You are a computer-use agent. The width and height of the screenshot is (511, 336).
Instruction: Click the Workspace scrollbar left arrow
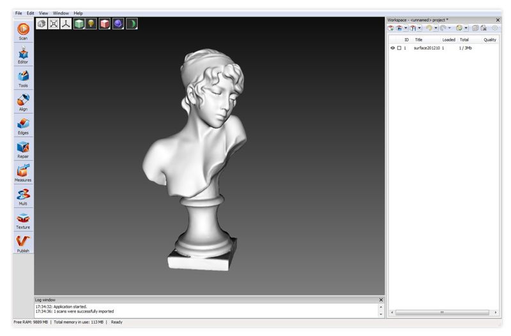pos(392,312)
